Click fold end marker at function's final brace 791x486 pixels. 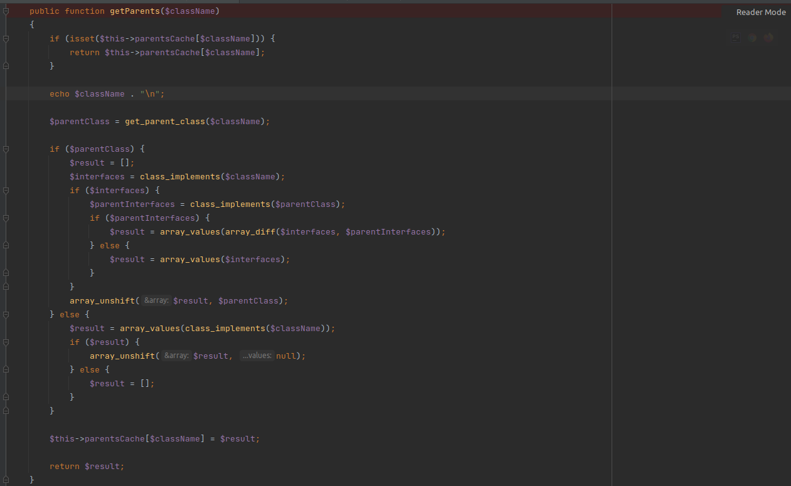coord(6,480)
